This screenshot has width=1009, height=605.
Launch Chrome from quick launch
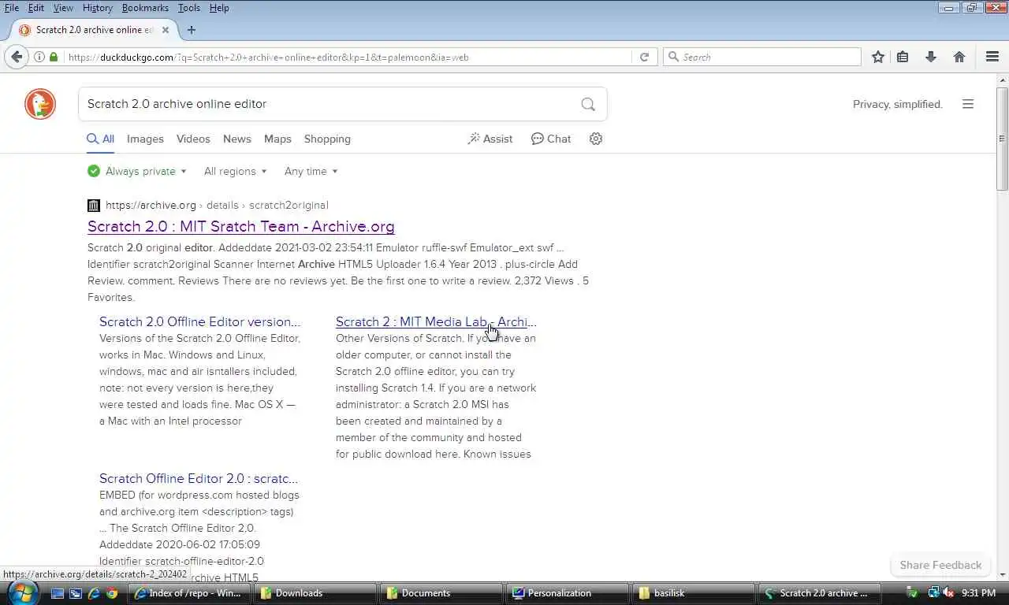tap(113, 592)
